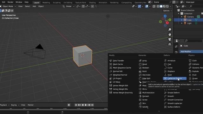Click the outliner search field
The width and height of the screenshot is (203, 114).
196,6
